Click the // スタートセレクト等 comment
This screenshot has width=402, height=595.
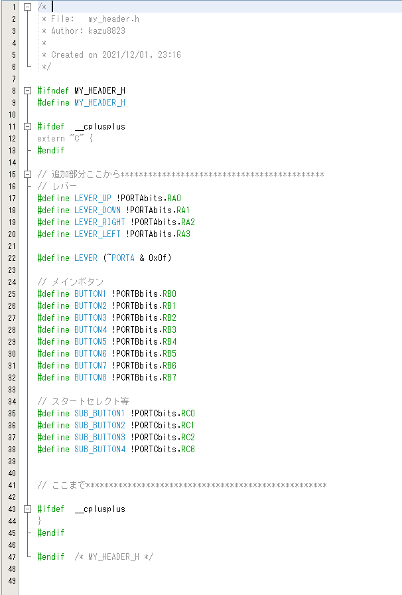[x=83, y=401]
